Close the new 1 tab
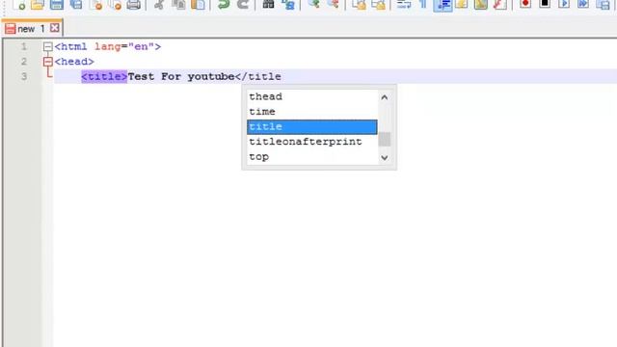This screenshot has width=617, height=347. pos(55,28)
